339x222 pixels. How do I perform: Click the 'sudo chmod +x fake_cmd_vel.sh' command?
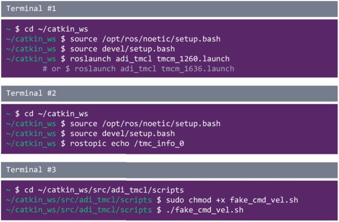pos(232,200)
